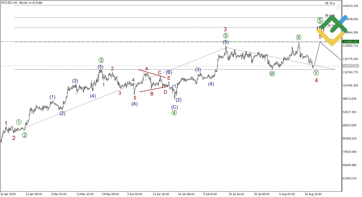Select the circled green Y wave marker
The width and height of the screenshot is (362, 197).
click(x=316, y=73)
